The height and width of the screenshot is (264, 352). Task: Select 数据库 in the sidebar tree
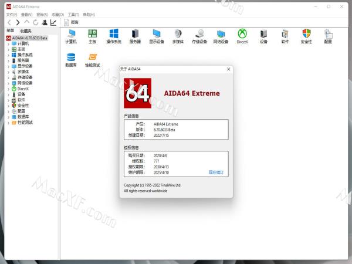coord(23,117)
